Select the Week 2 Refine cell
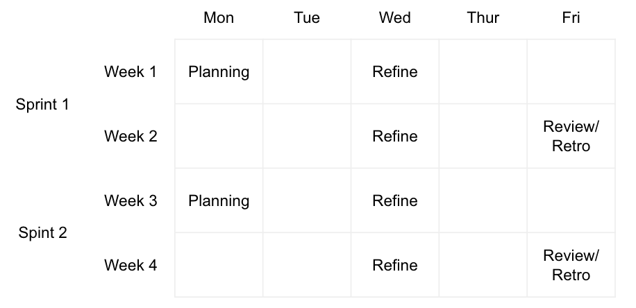Image resolution: width=636 pixels, height=308 pixels. coord(394,136)
